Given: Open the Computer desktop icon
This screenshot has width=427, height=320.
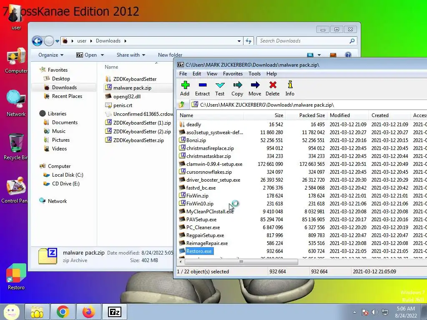Looking at the screenshot, I should 16,60.
